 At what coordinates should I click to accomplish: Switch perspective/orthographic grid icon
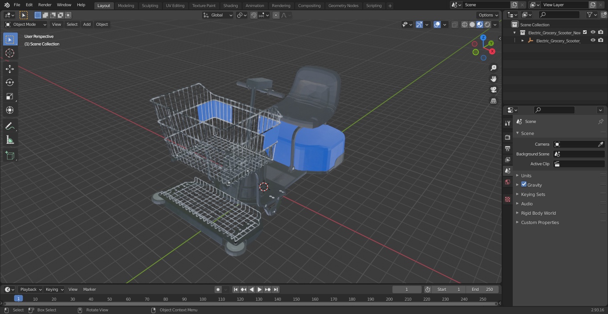(x=493, y=101)
